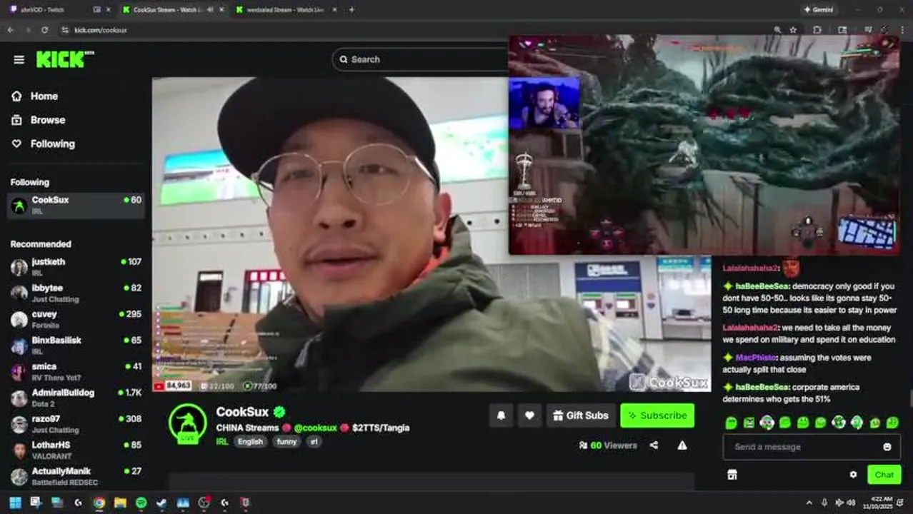This screenshot has width=913, height=514.
Task: Click the picture-in-picture game video overlay
Action: (704, 145)
